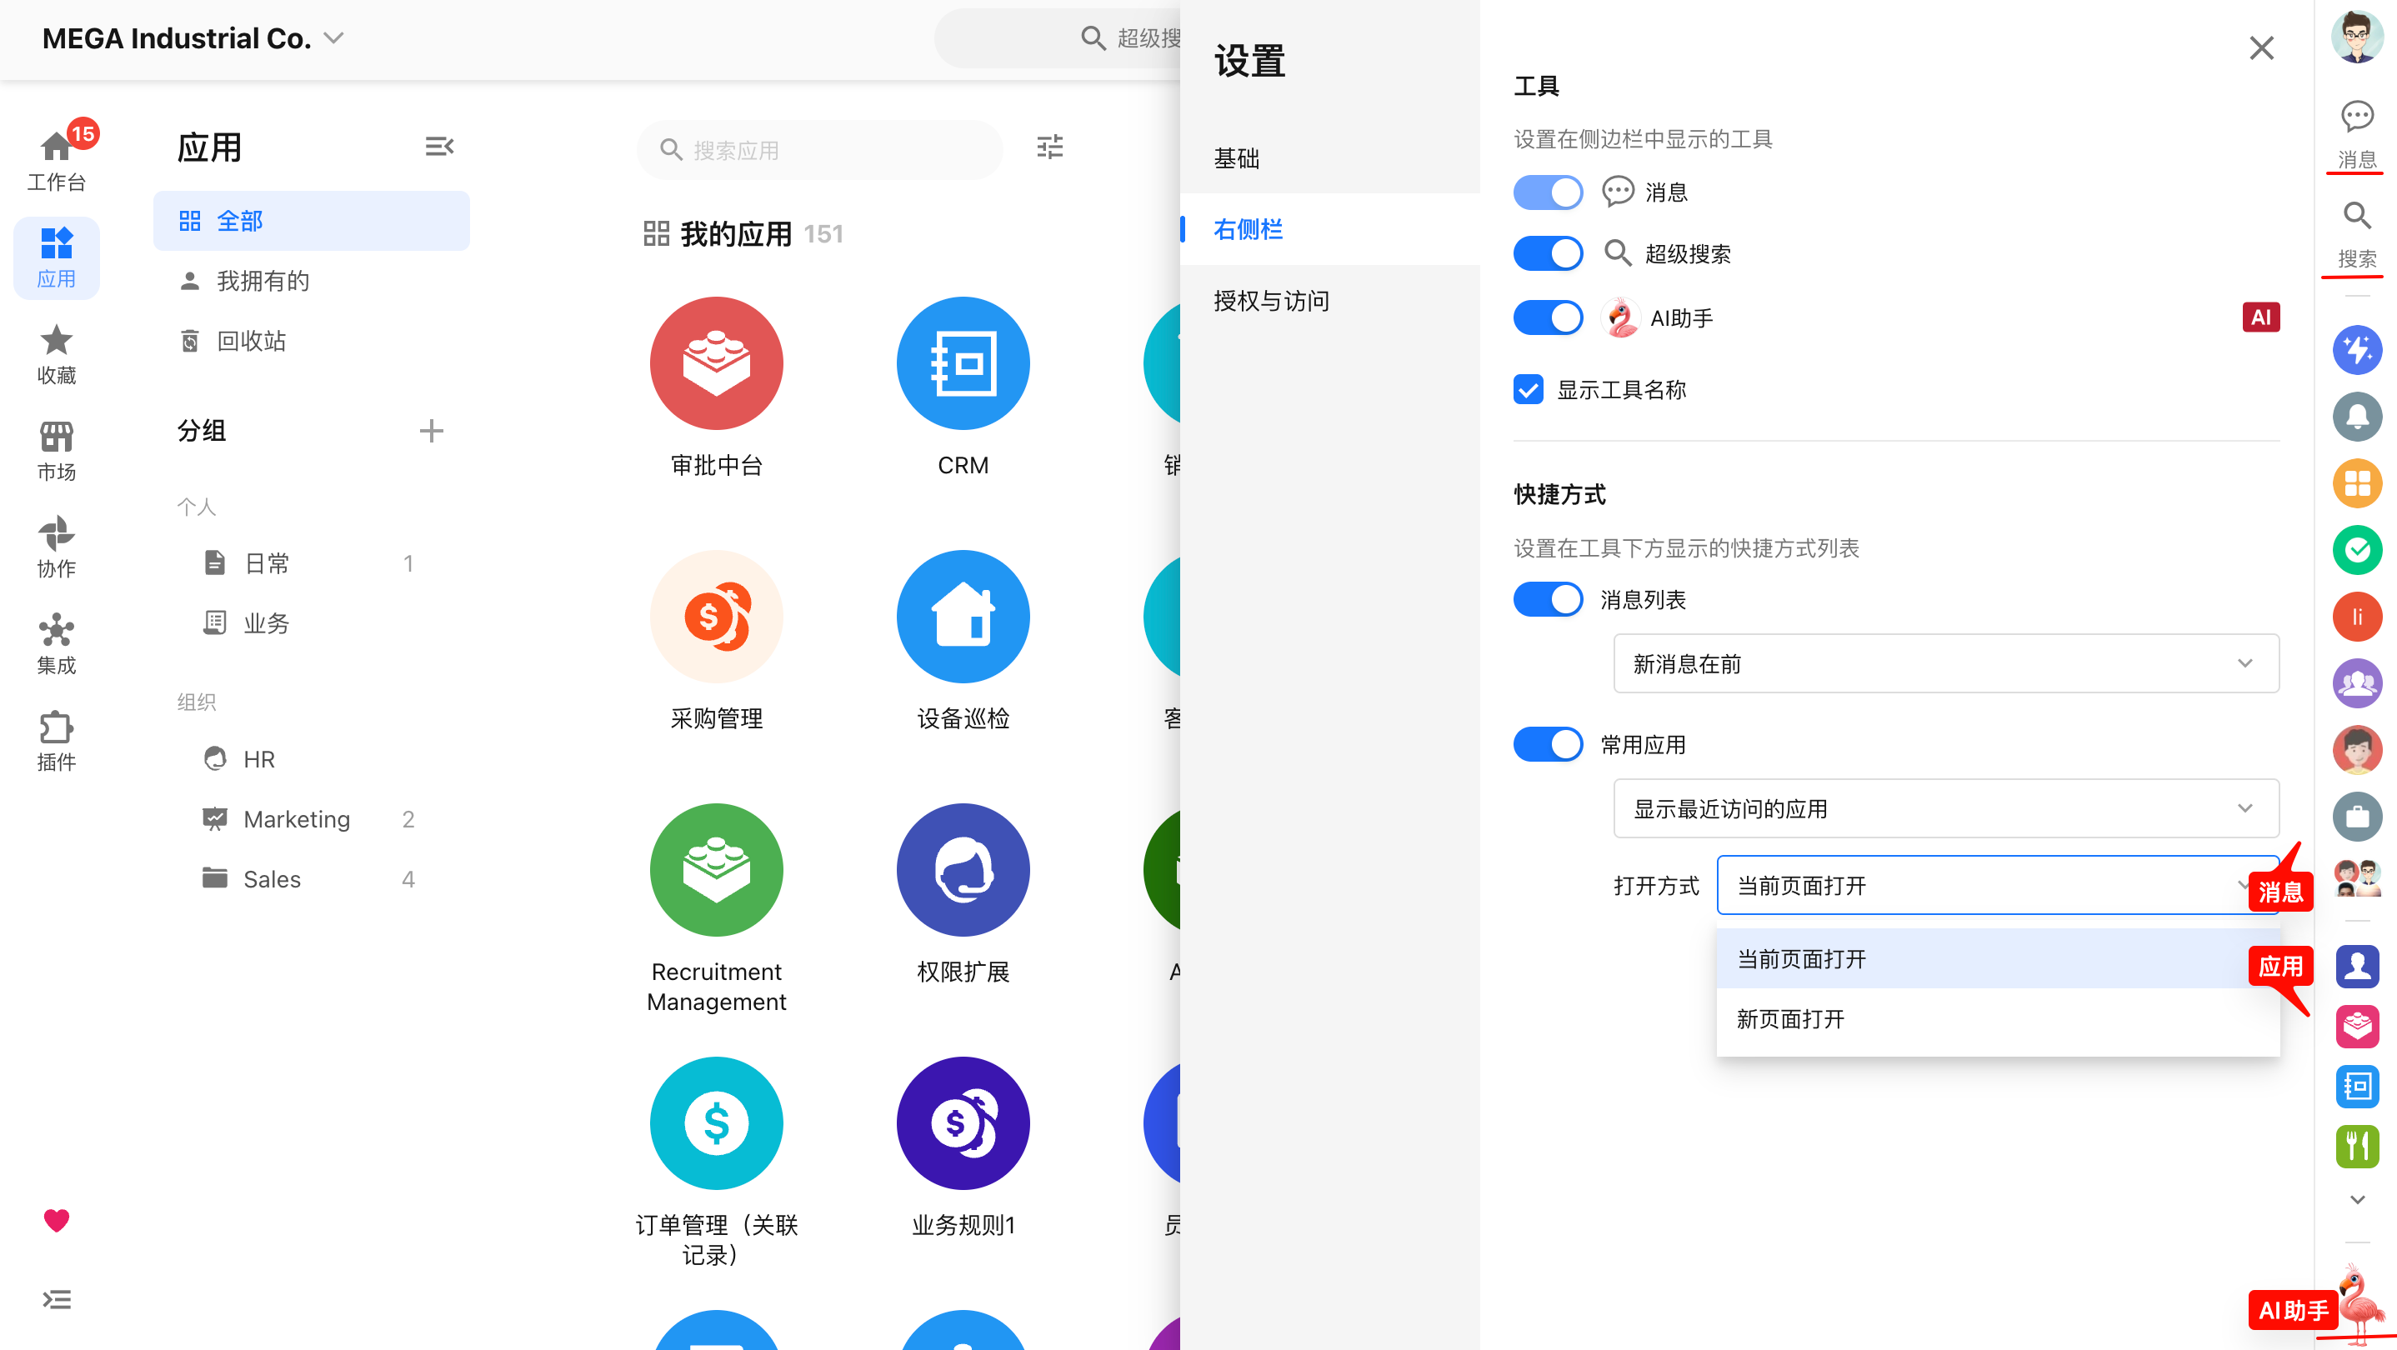Image resolution: width=2397 pixels, height=1350 pixels.
Task: Open the 市场 marketplace in left sidebar
Action: (56, 450)
